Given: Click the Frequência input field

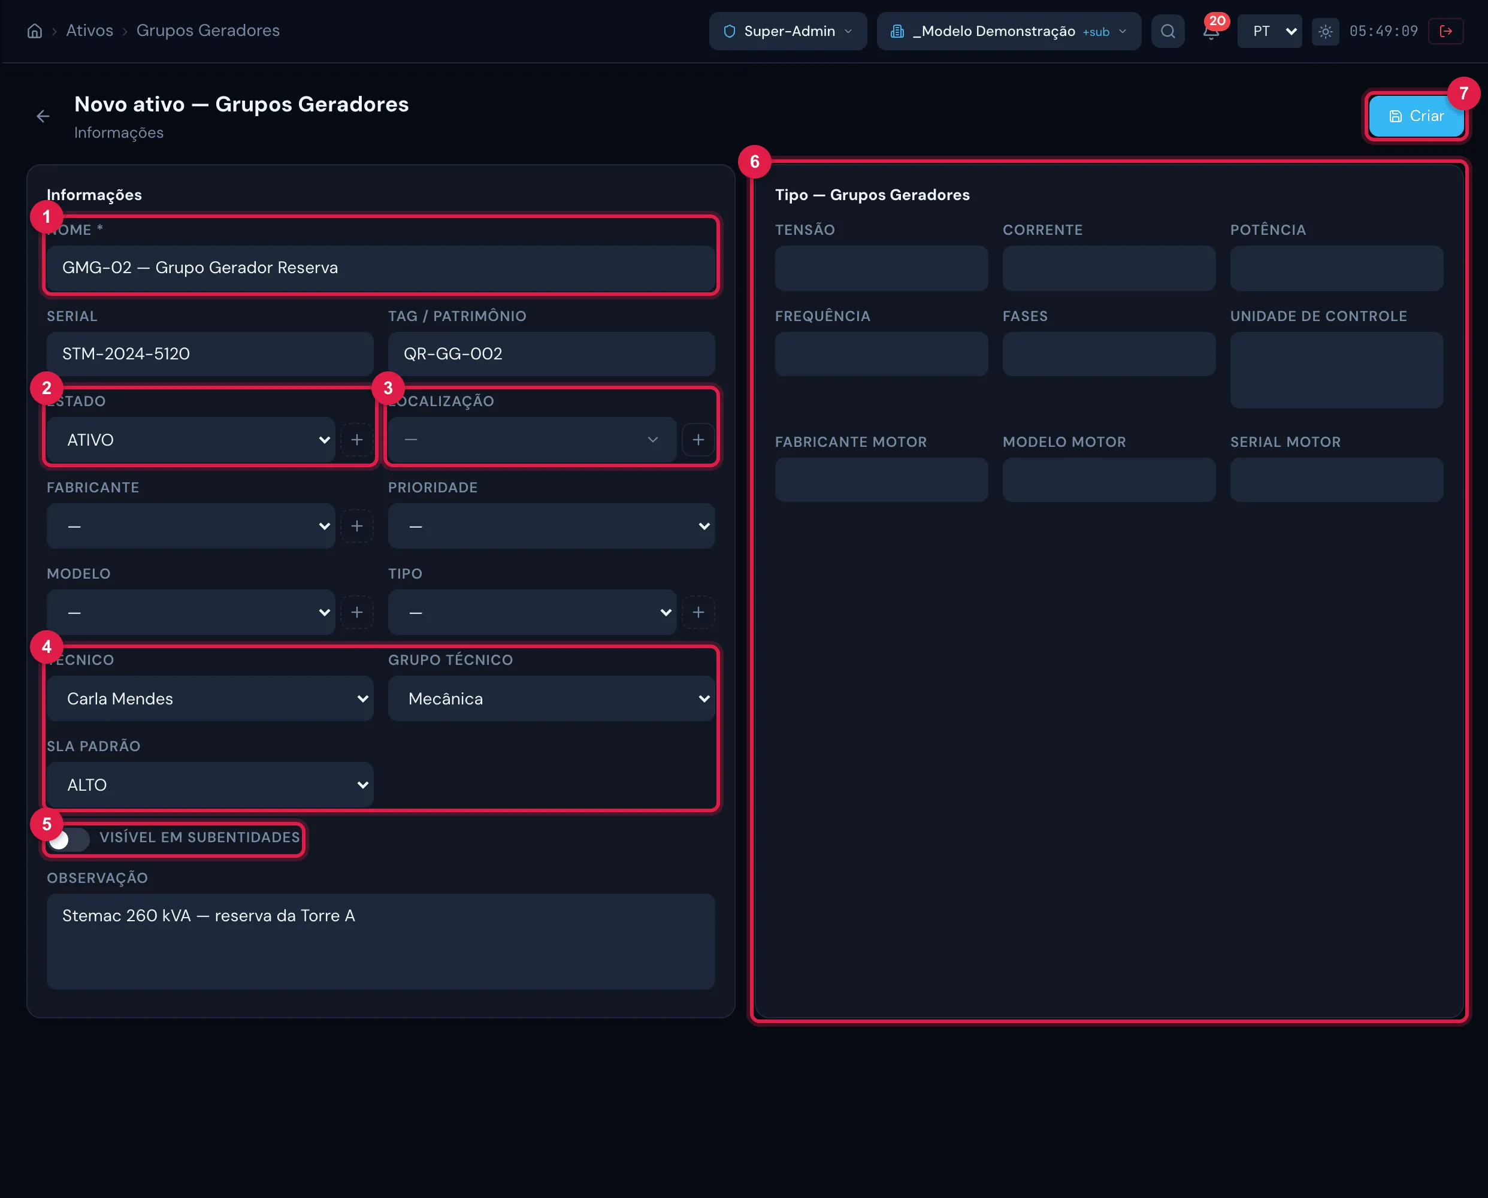Looking at the screenshot, I should click(881, 354).
